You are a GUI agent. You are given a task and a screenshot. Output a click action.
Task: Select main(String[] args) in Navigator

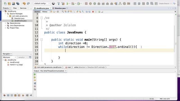[16, 65]
